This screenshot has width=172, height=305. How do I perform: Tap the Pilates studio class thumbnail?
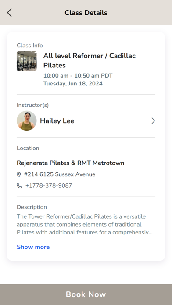[x=27, y=61]
